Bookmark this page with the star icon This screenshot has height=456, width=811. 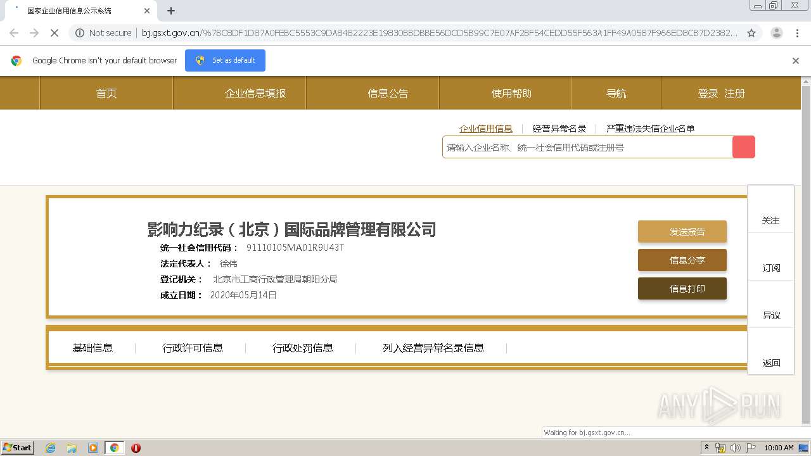751,33
